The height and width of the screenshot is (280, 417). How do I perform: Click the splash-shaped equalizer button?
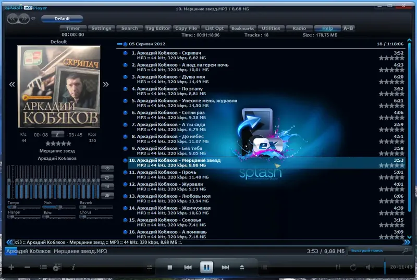tap(107, 196)
